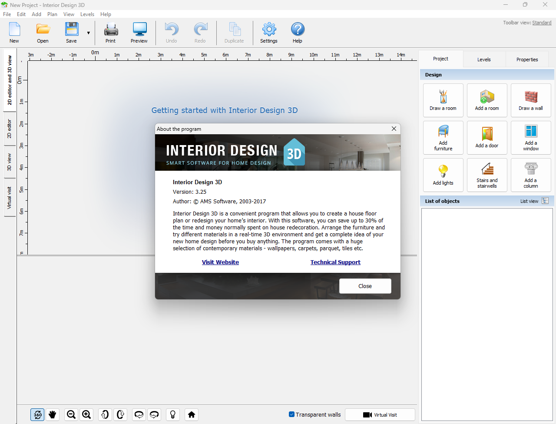Click the Draw a wall tool

coord(531,100)
